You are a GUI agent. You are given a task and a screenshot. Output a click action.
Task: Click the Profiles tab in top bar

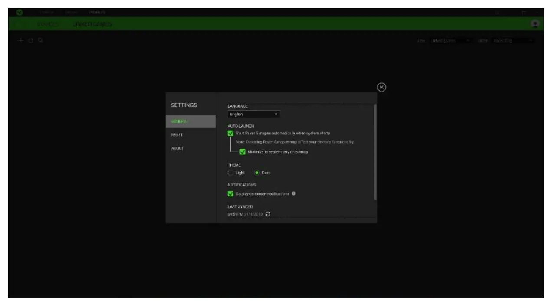click(97, 12)
